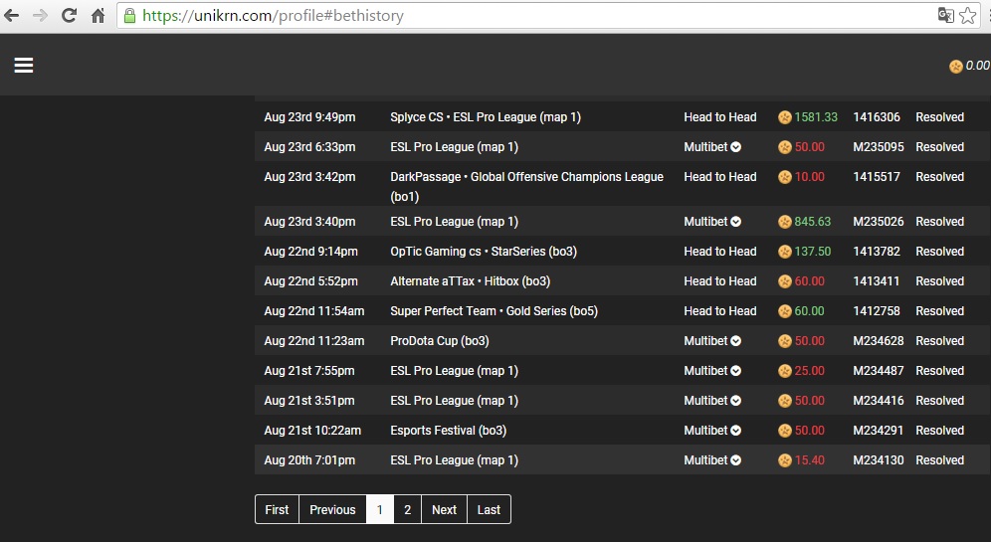Expand Multibet chevron for bet M235026
Image resolution: width=991 pixels, height=542 pixels.
[735, 222]
